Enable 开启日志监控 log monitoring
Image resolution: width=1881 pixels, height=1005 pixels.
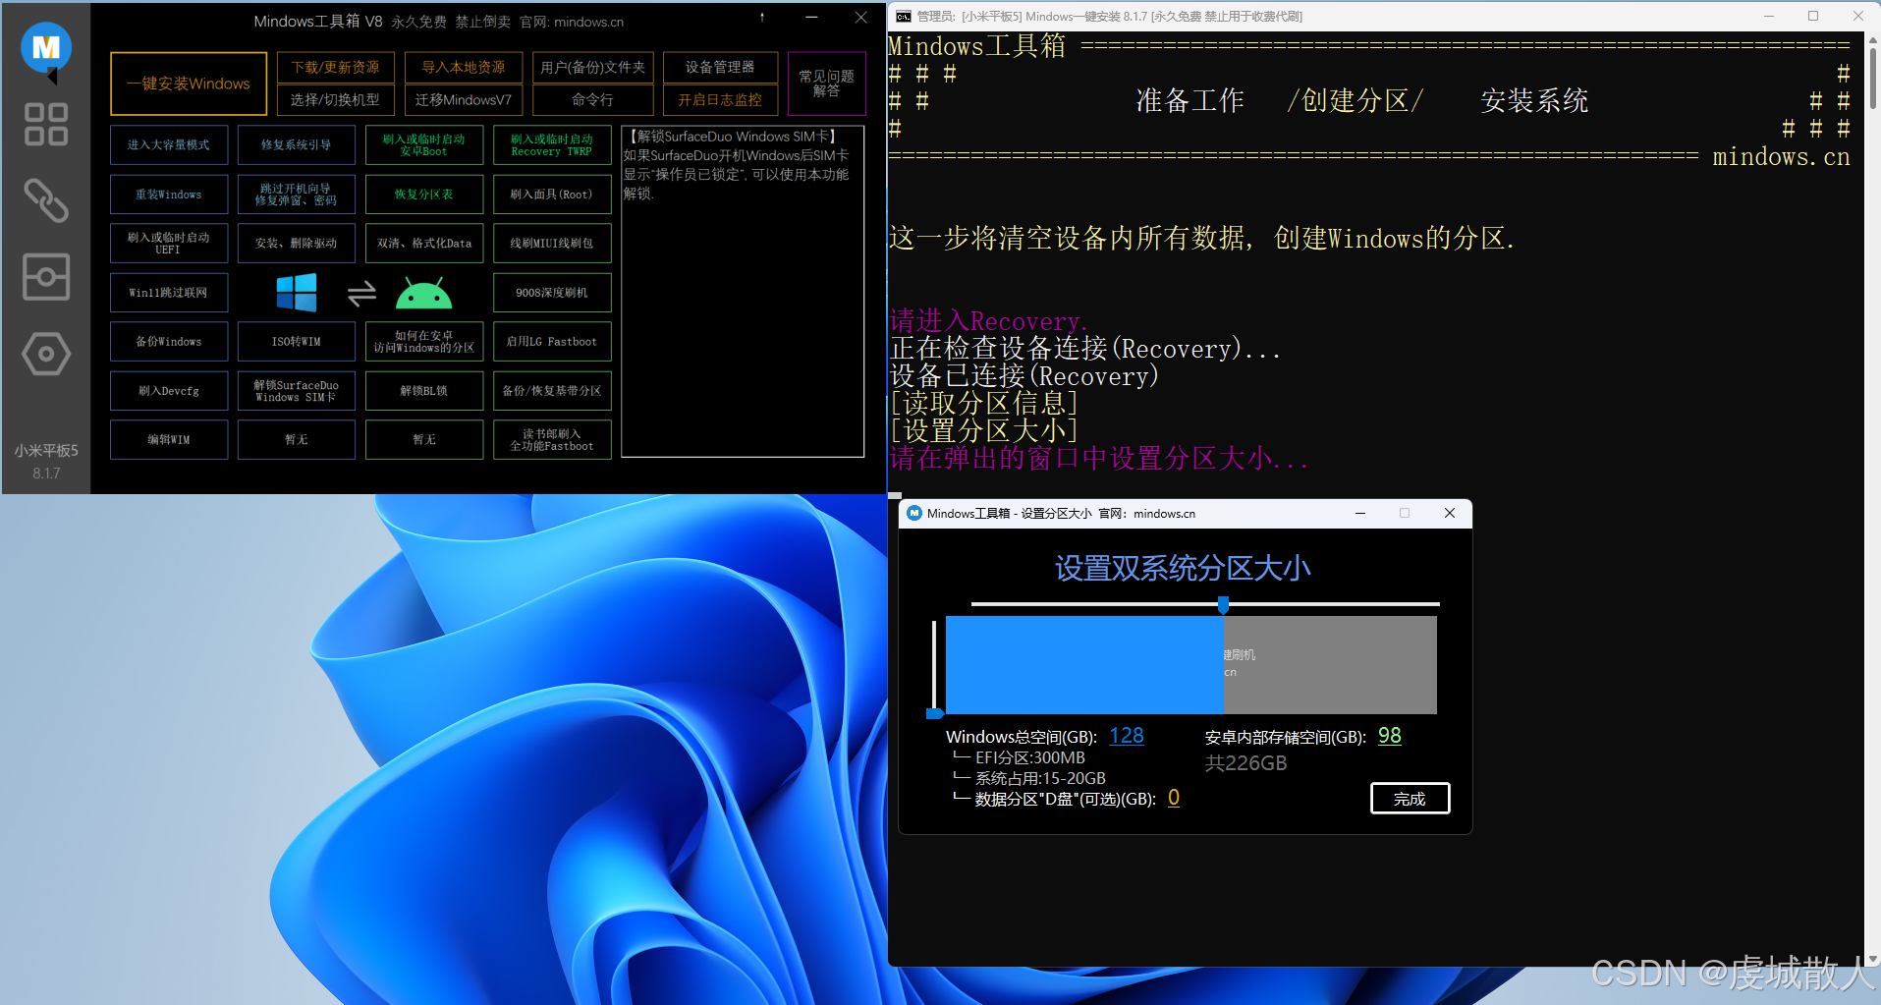[721, 99]
